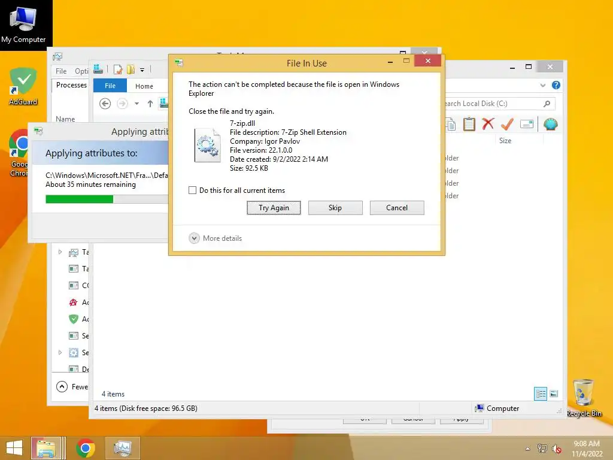The height and width of the screenshot is (460, 613).
Task: Click New folder icon in quick access toolbar
Action: point(131,69)
